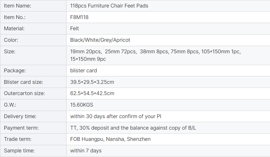This screenshot has width=270, height=157.
Task: Click "within 30 days after confirm" text
Action: tap(116, 116)
